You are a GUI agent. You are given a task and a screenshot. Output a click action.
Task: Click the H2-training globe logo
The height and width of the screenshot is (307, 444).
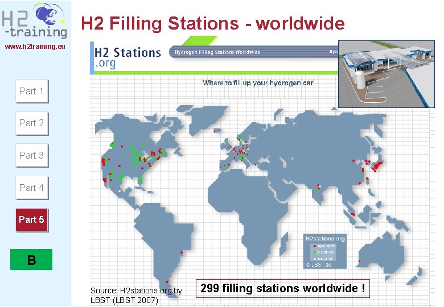[35, 21]
